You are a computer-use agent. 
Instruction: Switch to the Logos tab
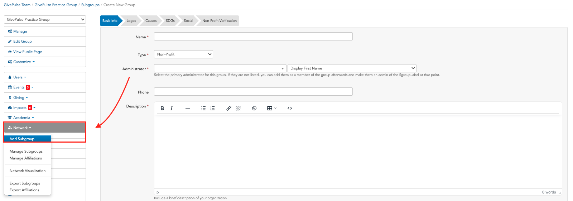[131, 21]
